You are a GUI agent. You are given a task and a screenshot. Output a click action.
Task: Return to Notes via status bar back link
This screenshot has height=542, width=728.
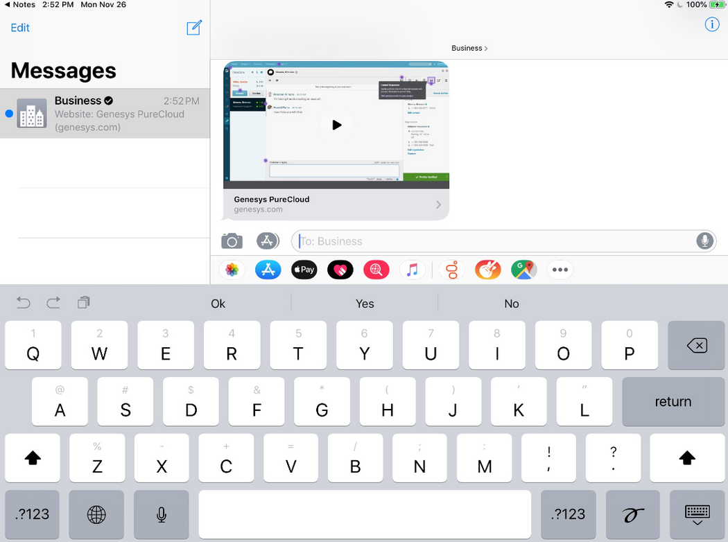pyautogui.click(x=19, y=5)
